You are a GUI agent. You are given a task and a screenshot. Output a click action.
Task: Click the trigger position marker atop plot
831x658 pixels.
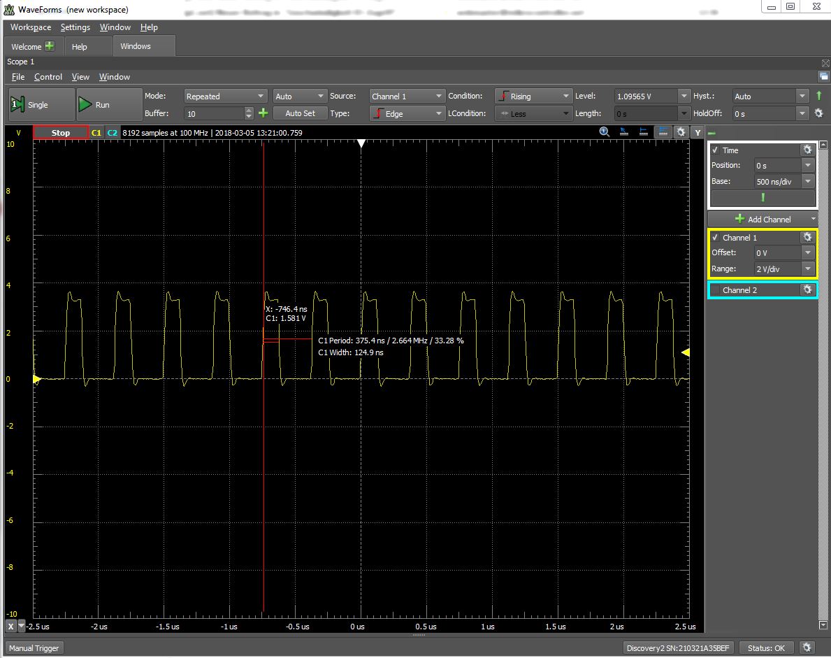[x=361, y=143]
